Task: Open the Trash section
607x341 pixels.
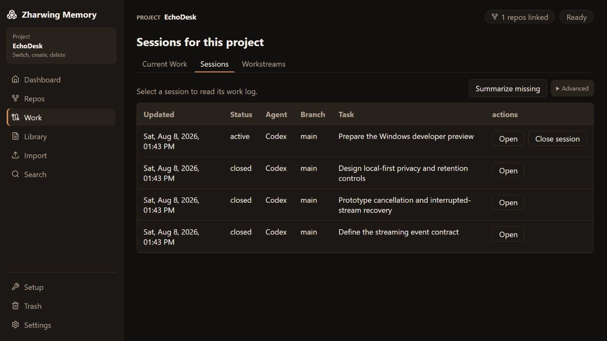Action: (61, 306)
